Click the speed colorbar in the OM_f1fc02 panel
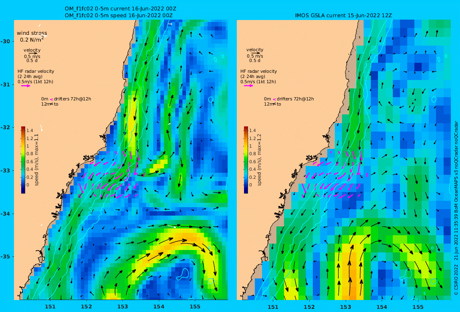 (23, 160)
